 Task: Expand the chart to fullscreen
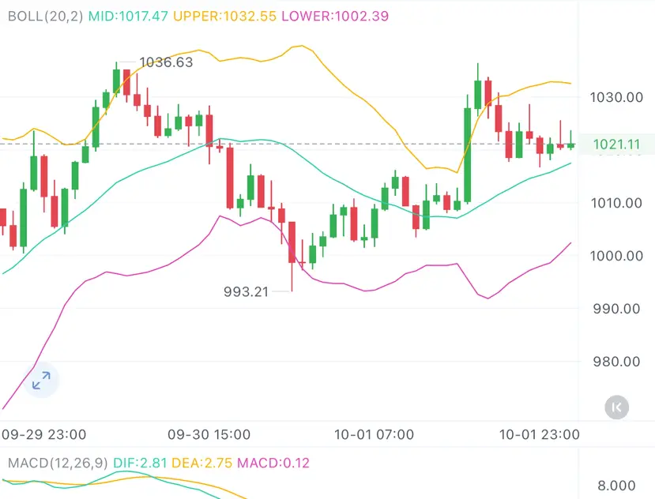tap(41, 381)
